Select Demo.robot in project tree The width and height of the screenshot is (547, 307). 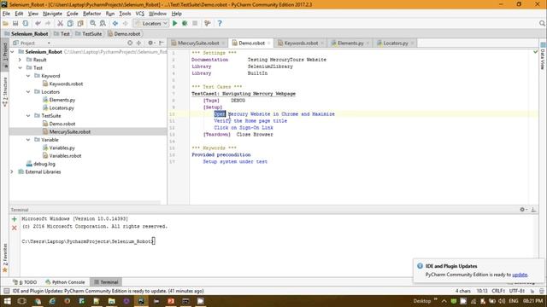pyautogui.click(x=62, y=124)
